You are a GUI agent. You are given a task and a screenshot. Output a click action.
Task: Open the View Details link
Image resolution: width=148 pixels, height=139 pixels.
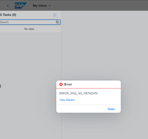67,100
